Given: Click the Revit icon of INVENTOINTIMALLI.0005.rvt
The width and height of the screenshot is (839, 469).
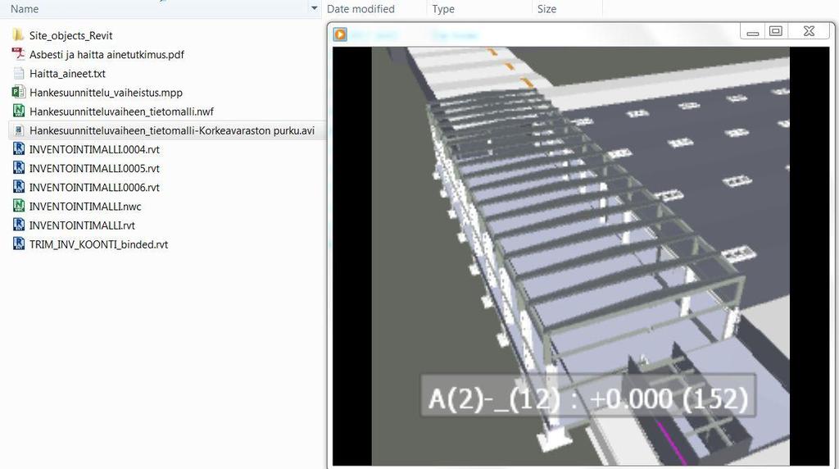Looking at the screenshot, I should [18, 168].
